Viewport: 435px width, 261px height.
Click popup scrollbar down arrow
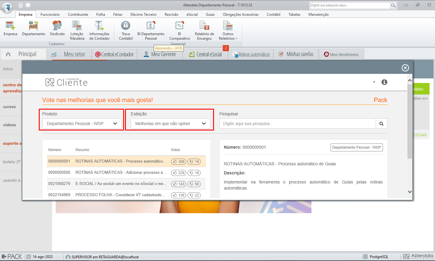pyautogui.click(x=410, y=192)
